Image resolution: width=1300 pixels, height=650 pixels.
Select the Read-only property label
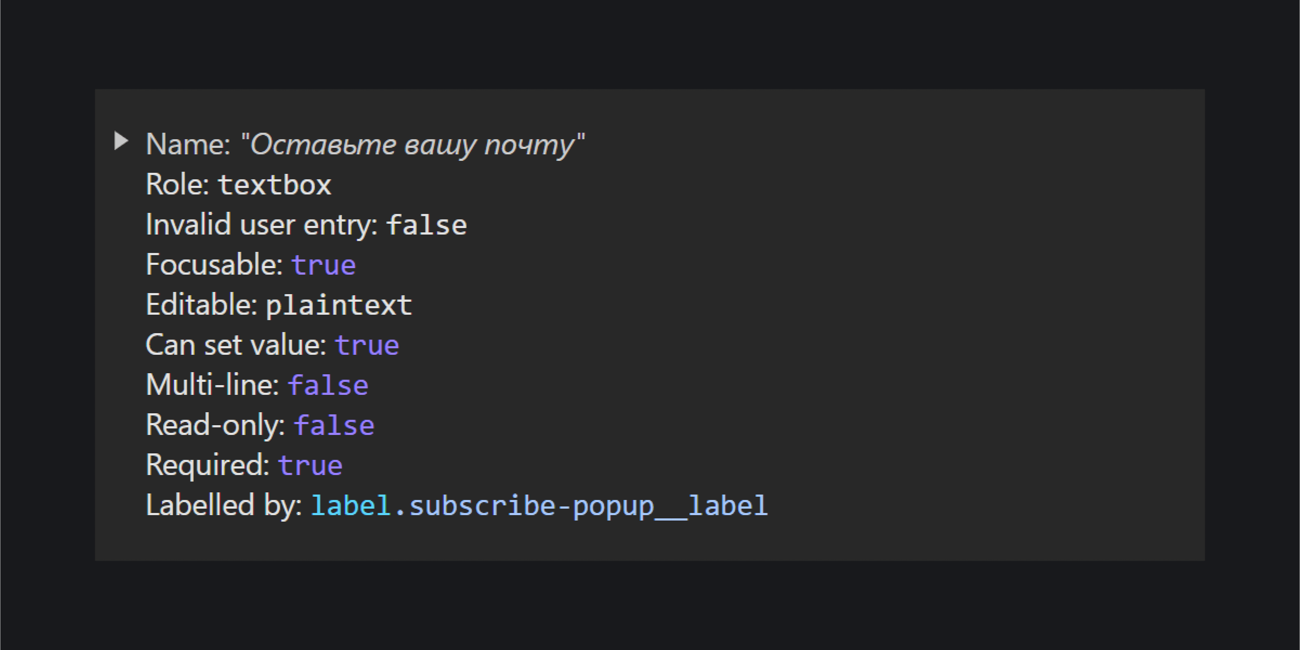pyautogui.click(x=215, y=425)
